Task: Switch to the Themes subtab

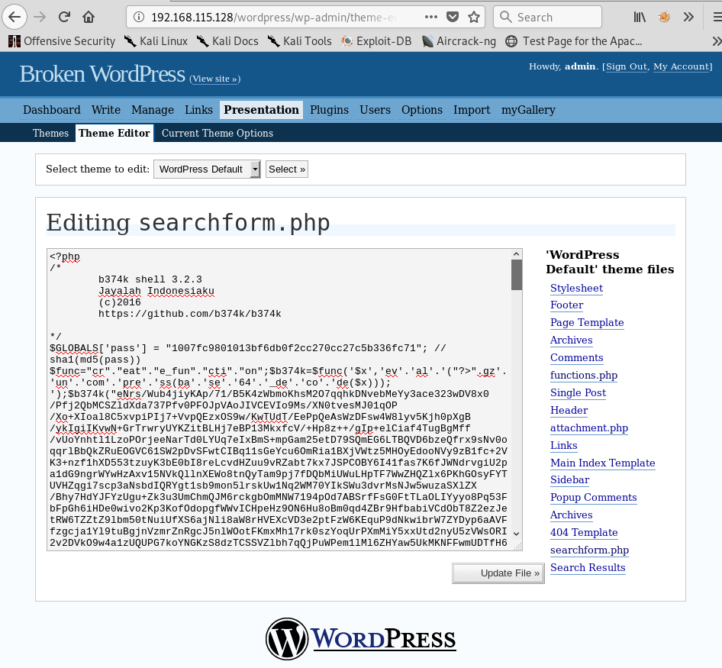Action: (50, 133)
